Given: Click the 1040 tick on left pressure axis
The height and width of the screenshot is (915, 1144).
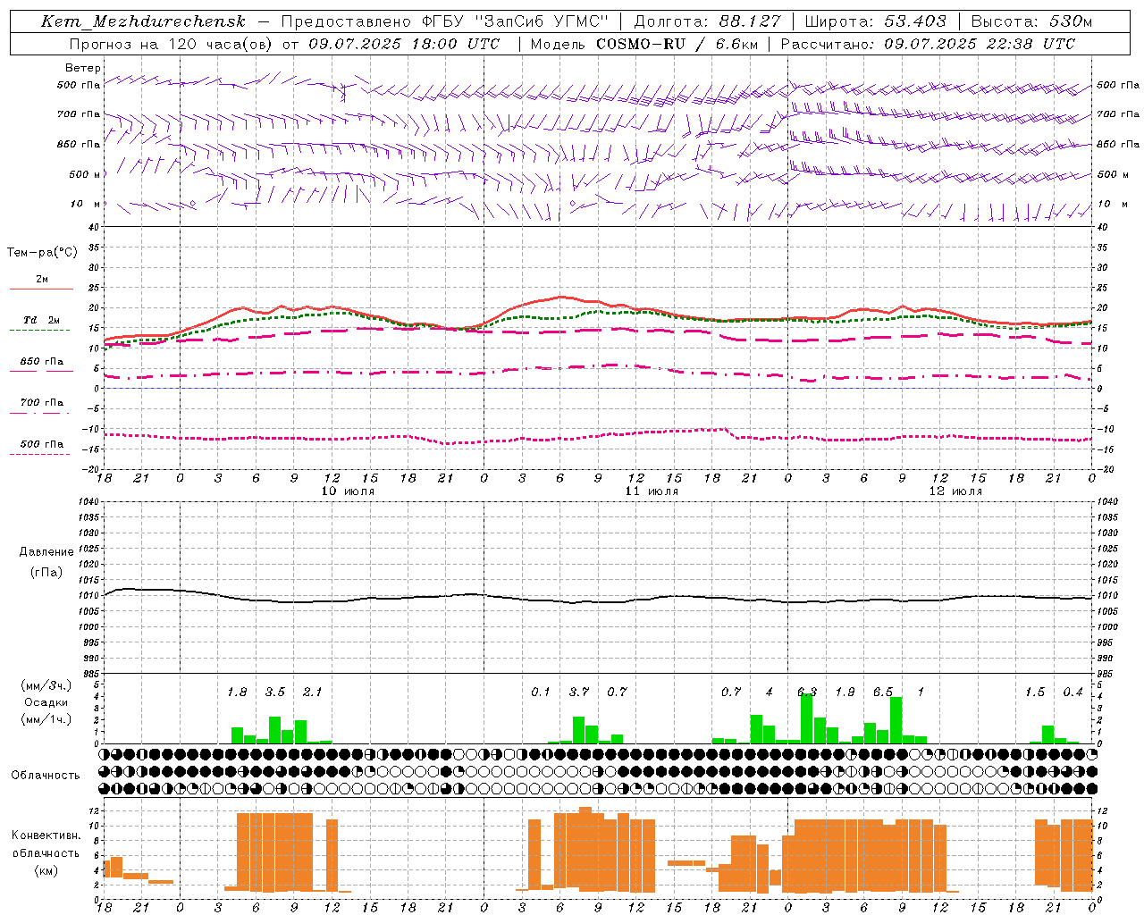Looking at the screenshot, I should click(x=87, y=501).
